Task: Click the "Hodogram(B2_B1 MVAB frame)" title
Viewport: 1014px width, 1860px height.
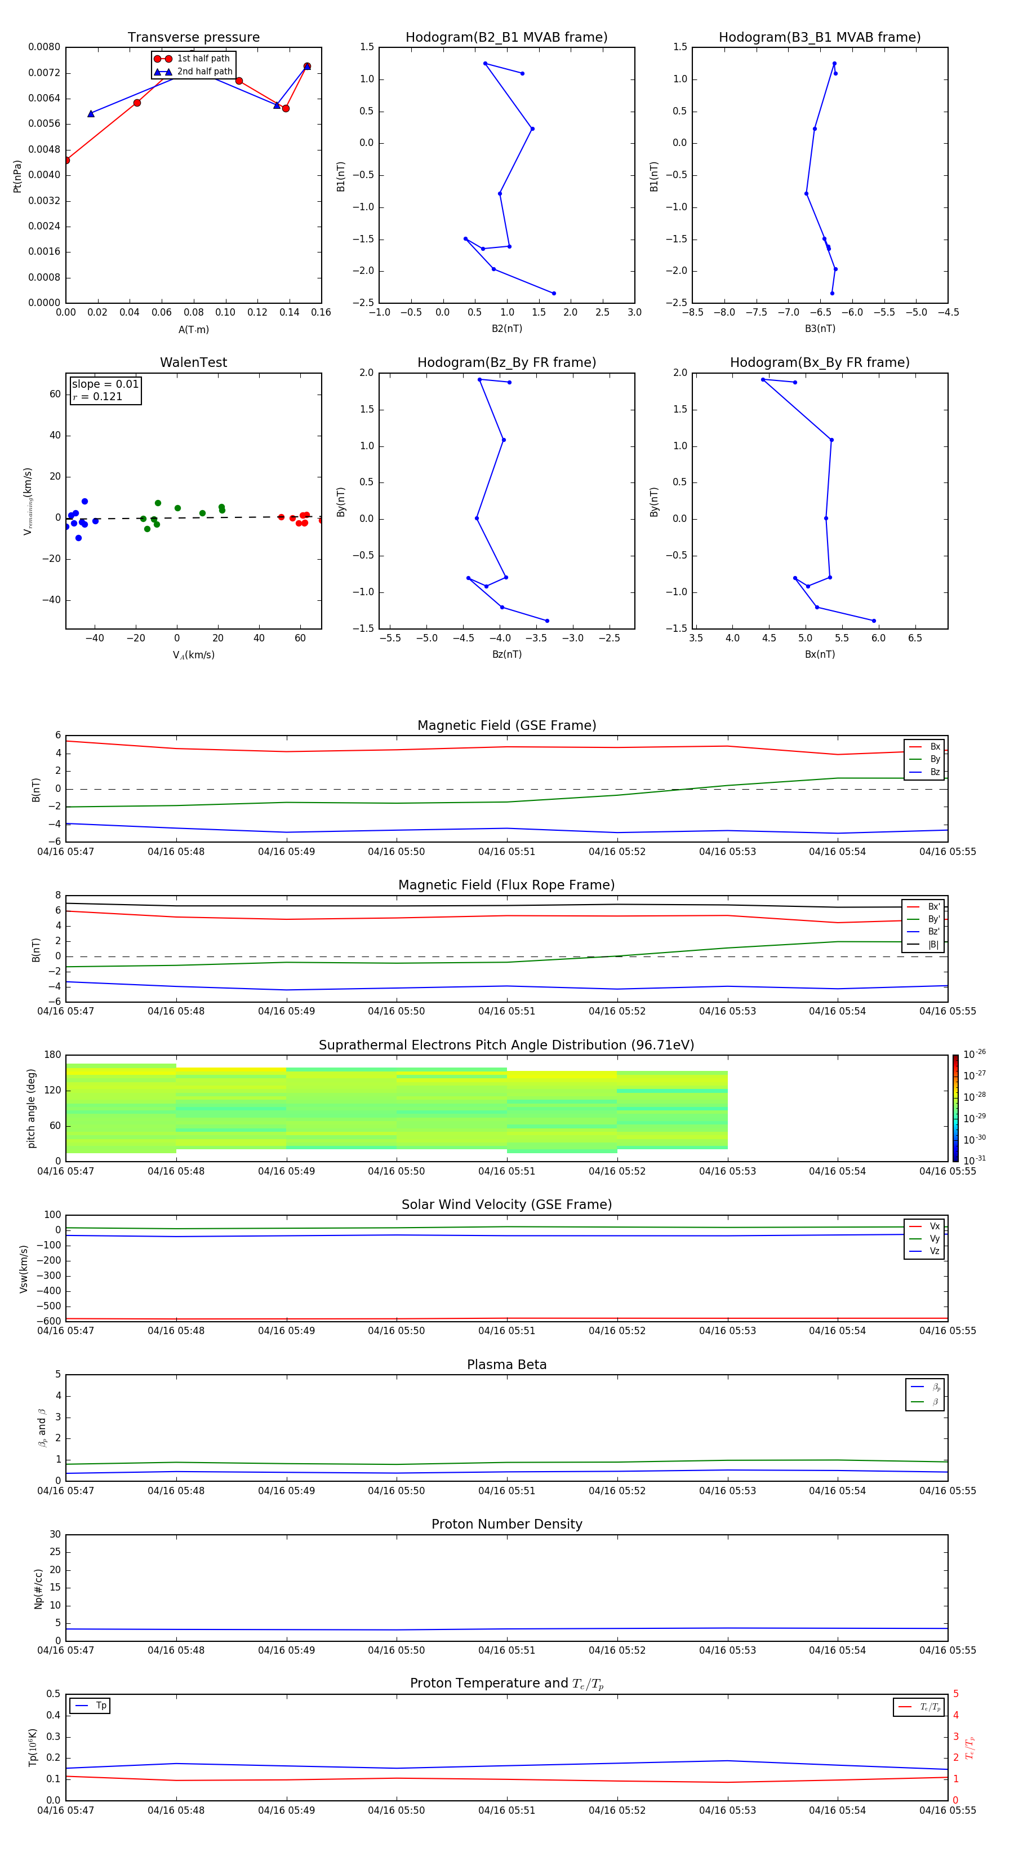Action: click(506, 38)
